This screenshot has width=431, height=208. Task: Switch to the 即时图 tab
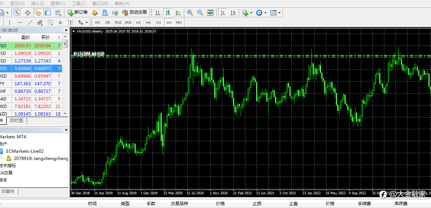(17, 121)
